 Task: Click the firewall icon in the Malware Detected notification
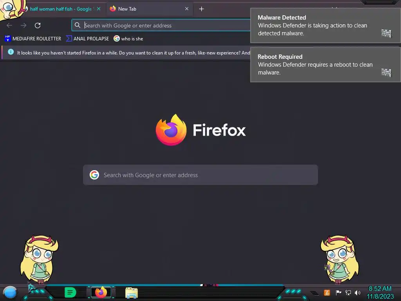tap(387, 33)
